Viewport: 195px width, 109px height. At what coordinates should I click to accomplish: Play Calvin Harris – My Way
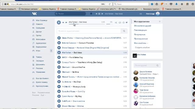click(59, 96)
